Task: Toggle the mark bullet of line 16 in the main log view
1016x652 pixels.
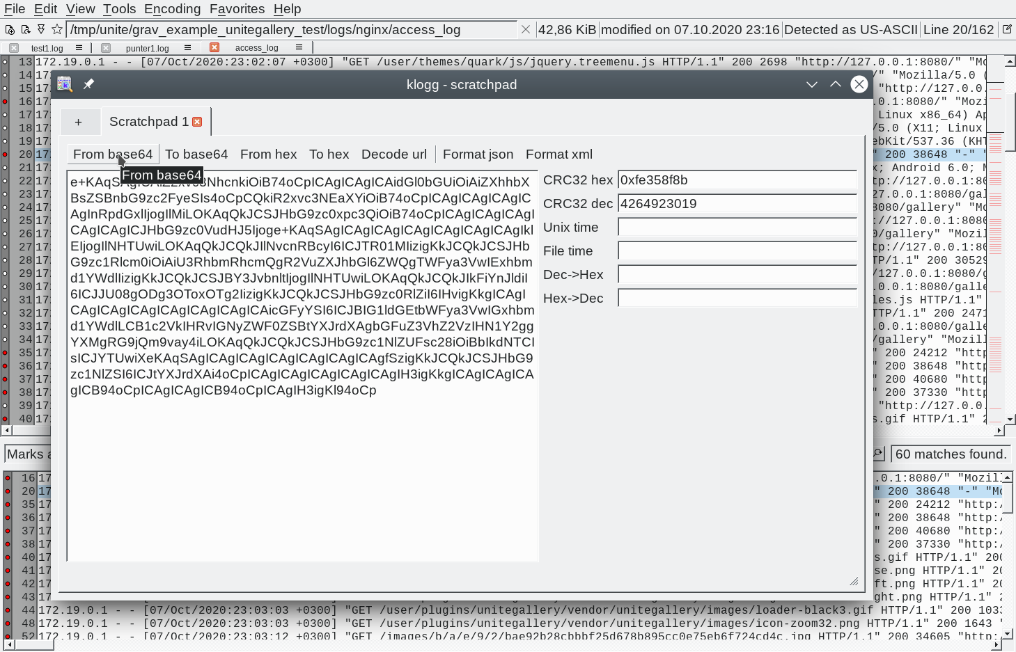Action: [5, 102]
